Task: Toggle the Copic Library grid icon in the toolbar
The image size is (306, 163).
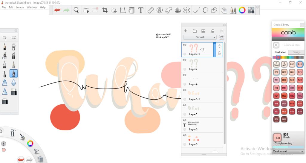Action: (x=251, y=10)
